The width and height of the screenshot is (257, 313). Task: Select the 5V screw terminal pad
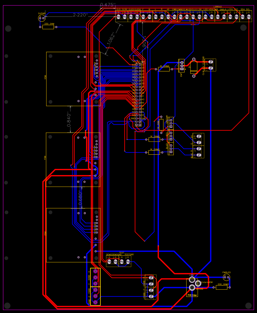click(x=199, y=136)
